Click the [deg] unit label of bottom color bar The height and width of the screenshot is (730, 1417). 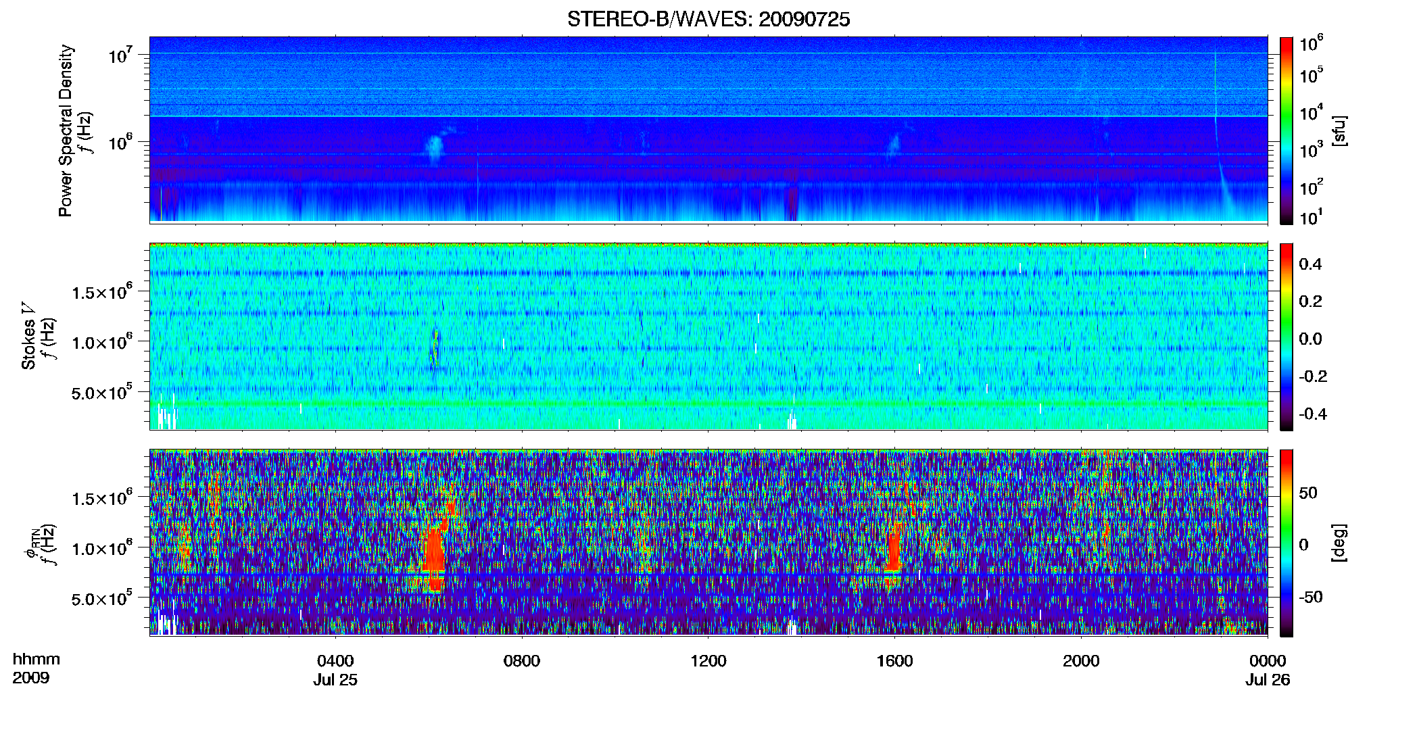(x=1339, y=543)
